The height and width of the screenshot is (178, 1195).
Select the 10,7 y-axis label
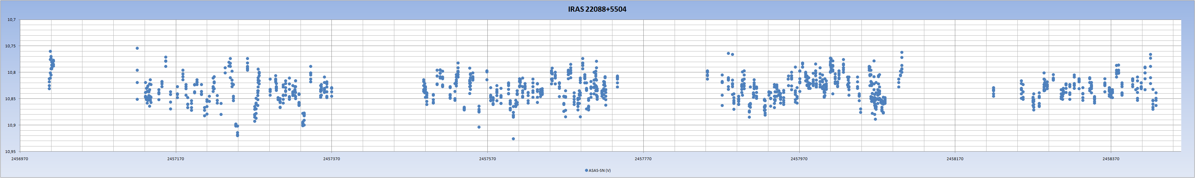[11, 20]
